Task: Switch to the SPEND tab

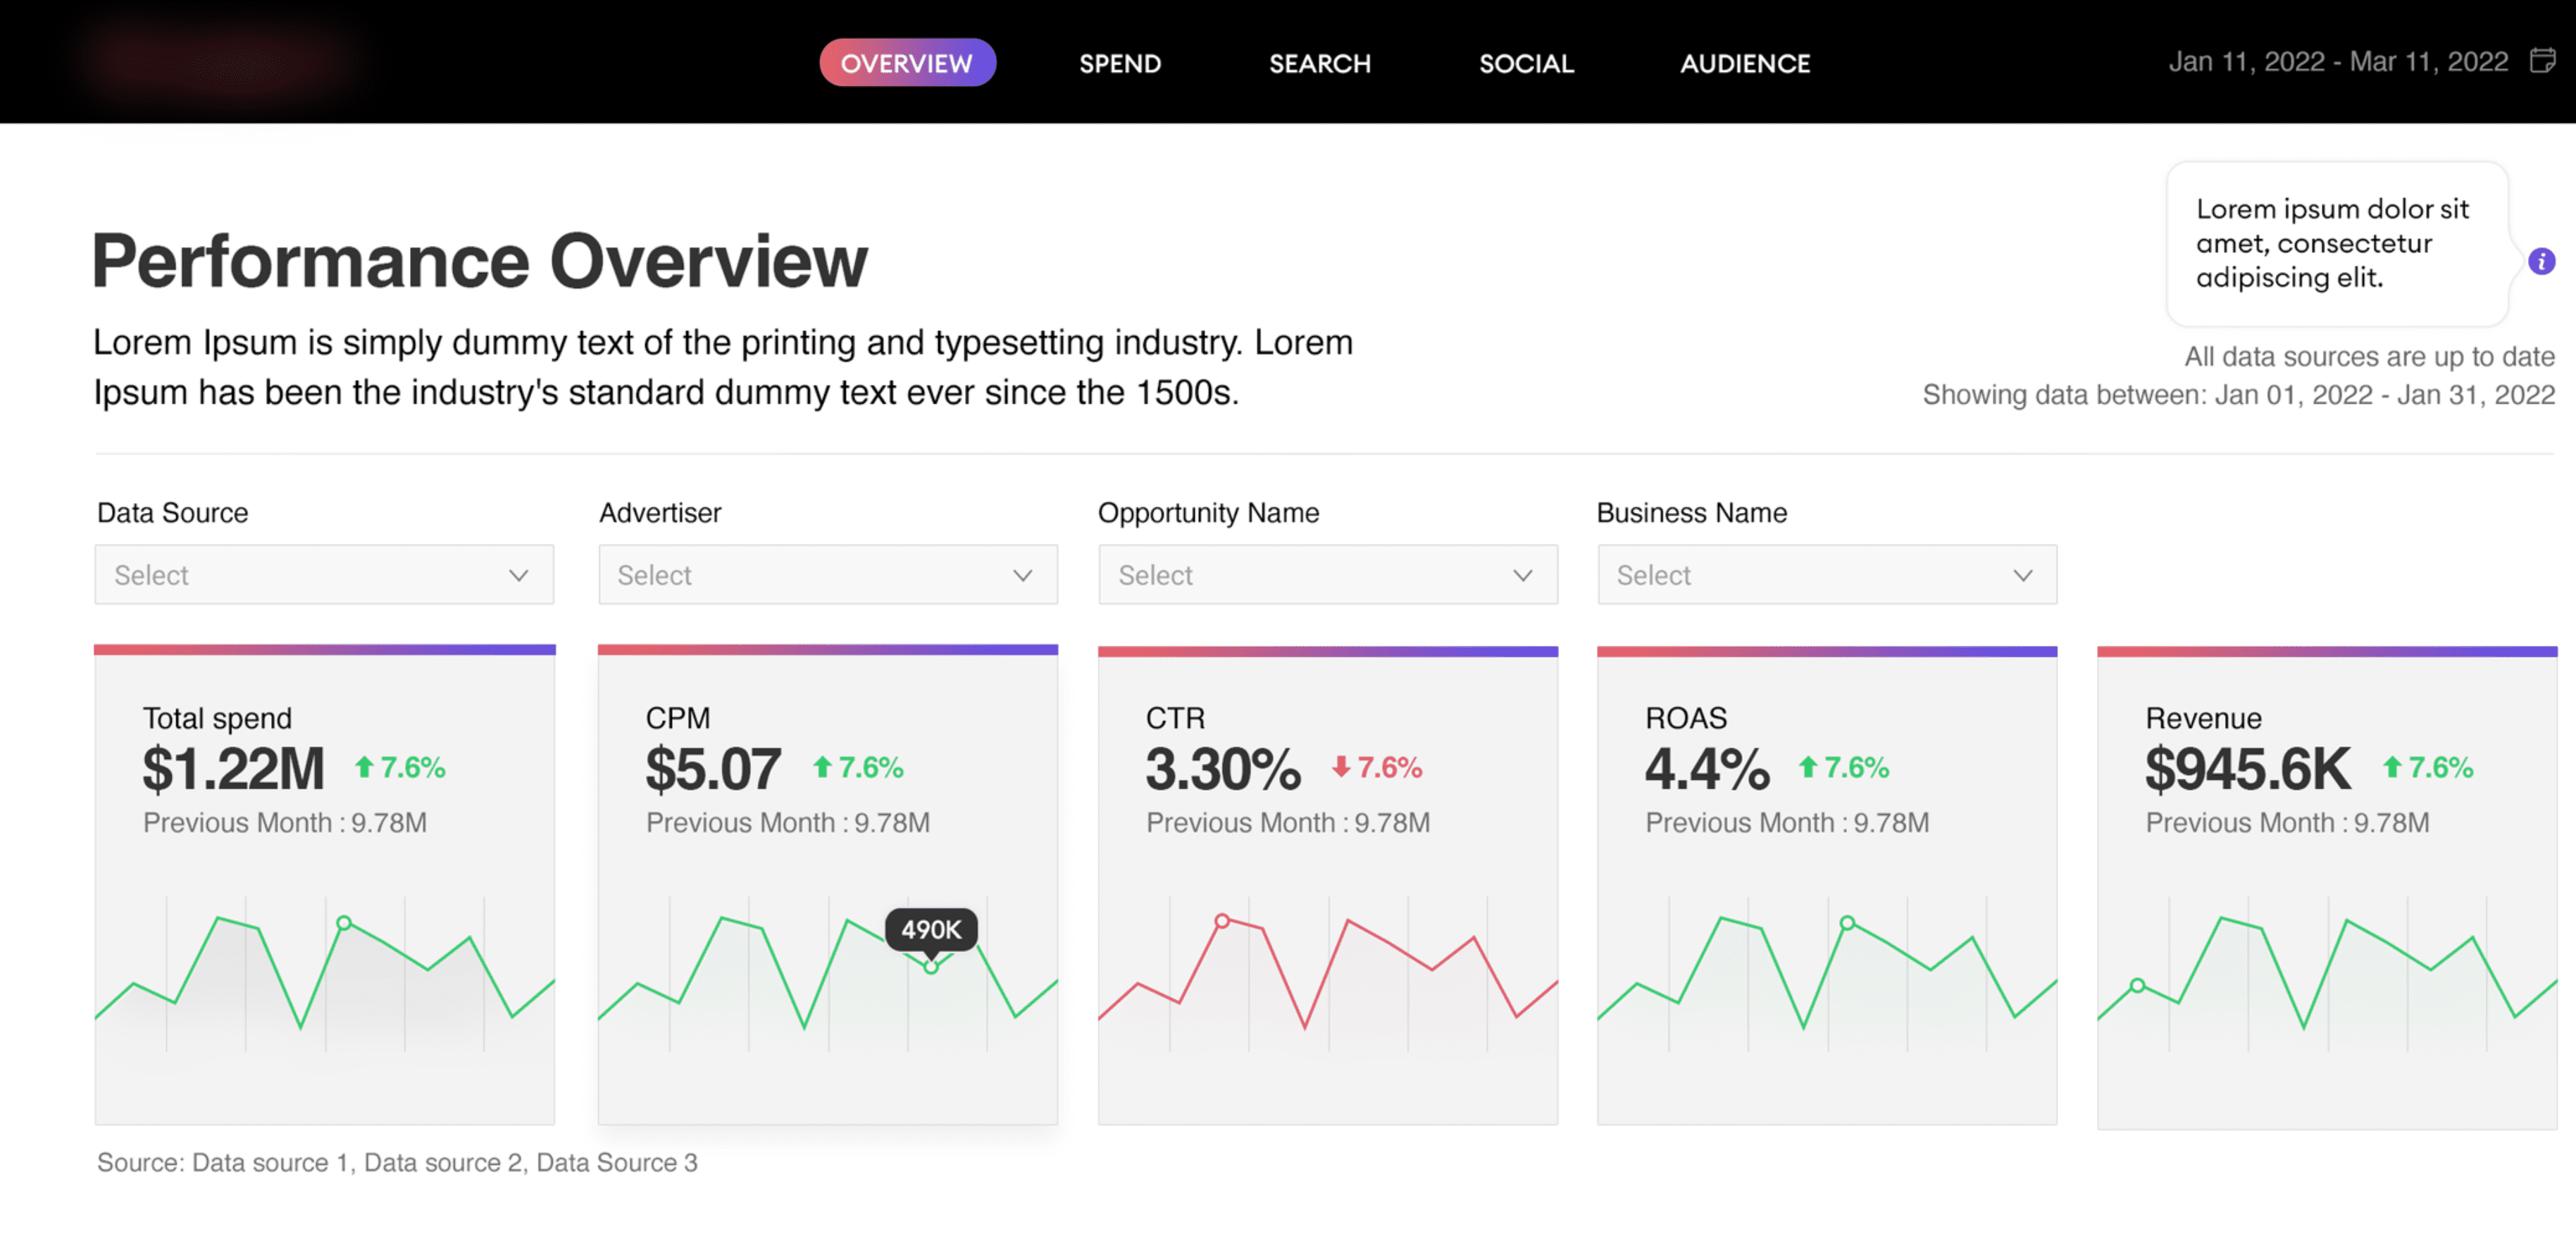Action: click(1120, 63)
